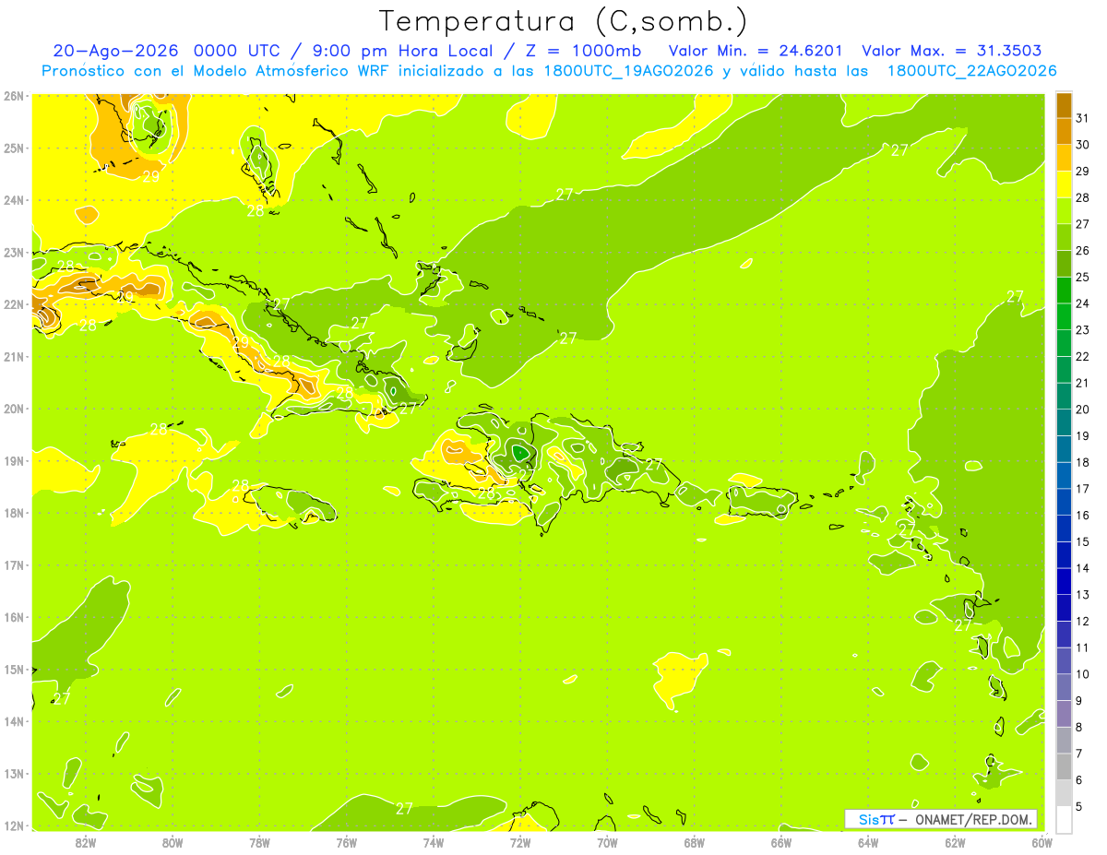Click the yellow swatch between 28 and 29
Screen dimensions: 1107x855
1064,184
